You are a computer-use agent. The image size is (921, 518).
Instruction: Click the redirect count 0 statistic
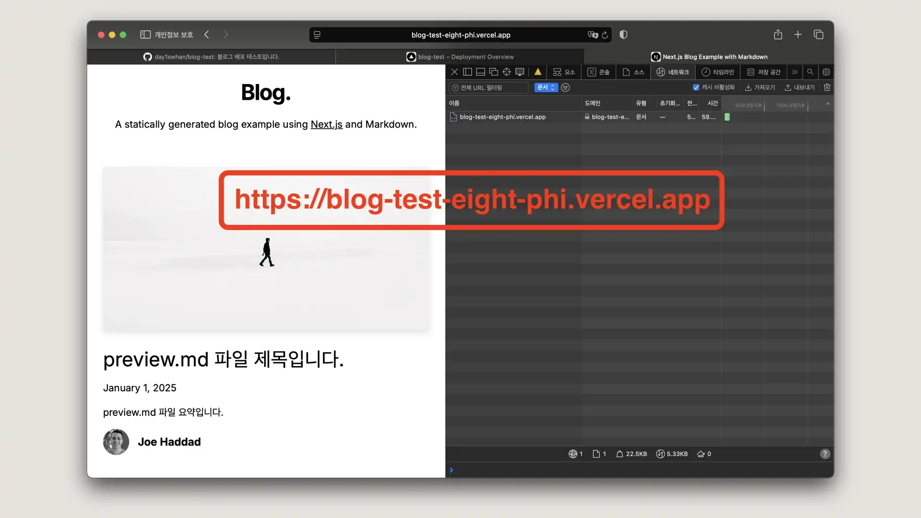point(704,454)
